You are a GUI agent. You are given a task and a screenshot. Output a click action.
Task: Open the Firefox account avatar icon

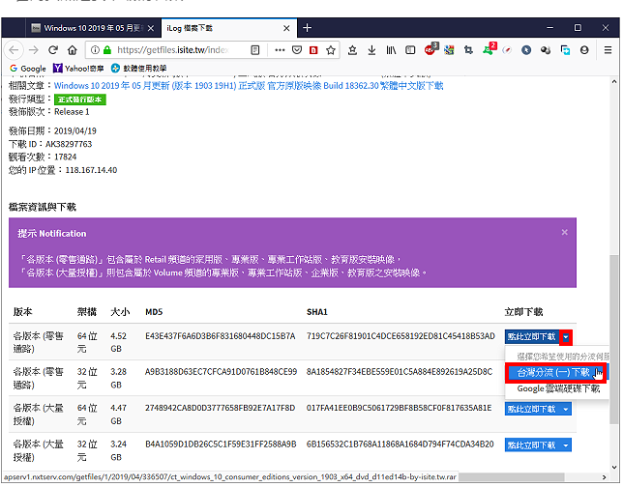pyautogui.click(x=584, y=50)
